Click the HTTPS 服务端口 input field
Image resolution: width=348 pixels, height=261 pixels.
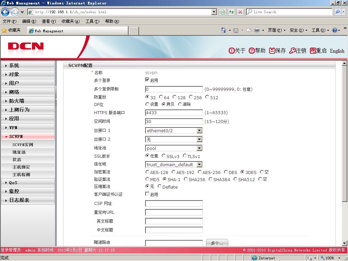174,113
